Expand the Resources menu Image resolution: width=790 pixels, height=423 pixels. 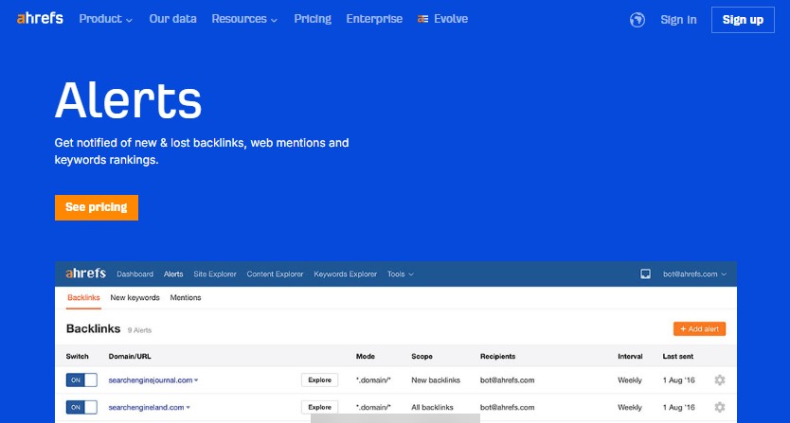pos(244,19)
